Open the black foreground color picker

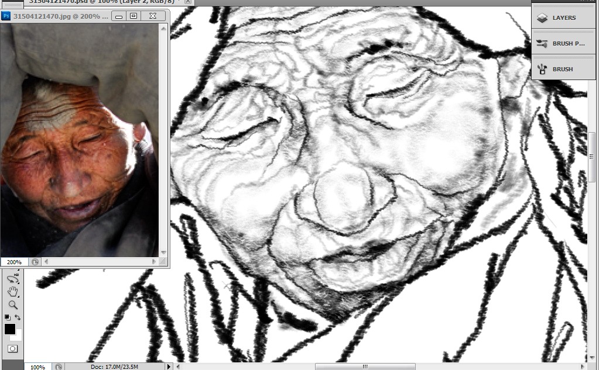9,329
